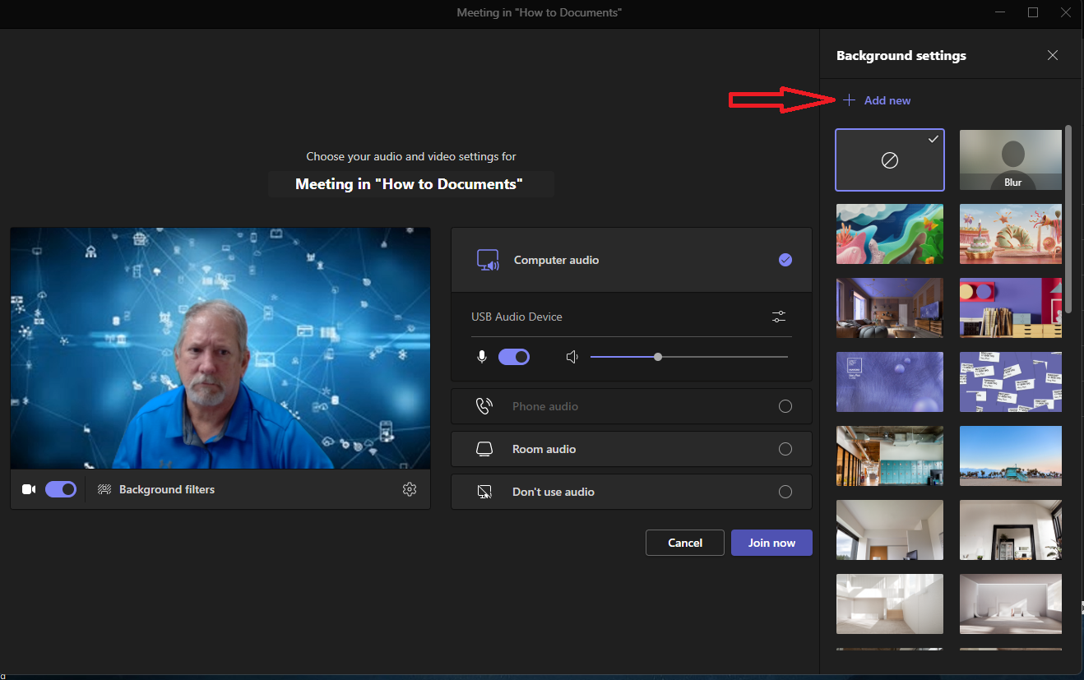Turn off the camera toggle switch
Viewport: 1084px width, 680px height.
click(x=61, y=489)
